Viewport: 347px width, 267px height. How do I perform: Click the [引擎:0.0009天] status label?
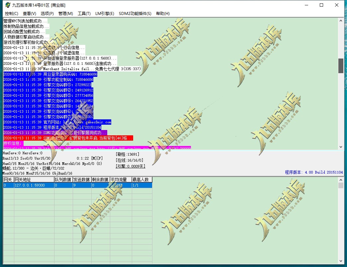130,166
